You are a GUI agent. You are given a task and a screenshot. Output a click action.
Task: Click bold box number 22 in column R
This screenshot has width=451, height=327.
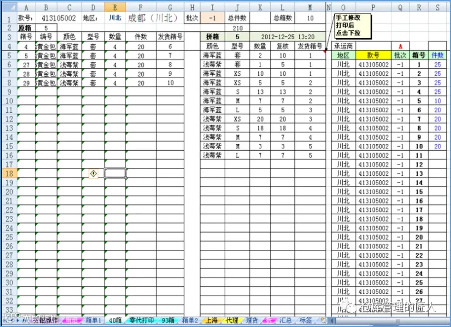[x=419, y=256]
